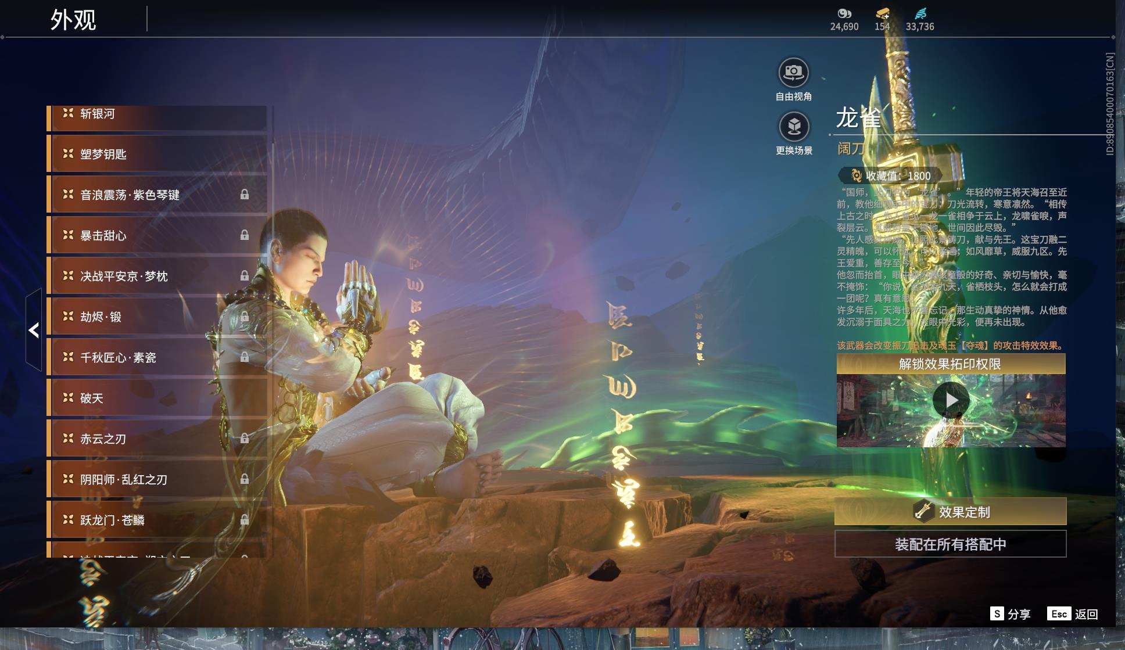Choose the 千秋匠心·素瓷 skin entry

[x=157, y=357]
